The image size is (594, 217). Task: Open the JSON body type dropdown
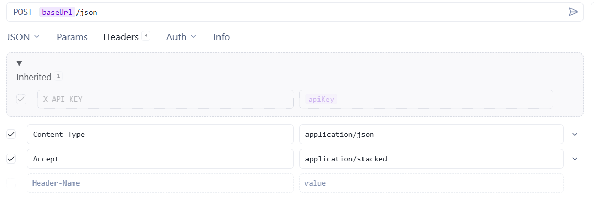tap(23, 37)
